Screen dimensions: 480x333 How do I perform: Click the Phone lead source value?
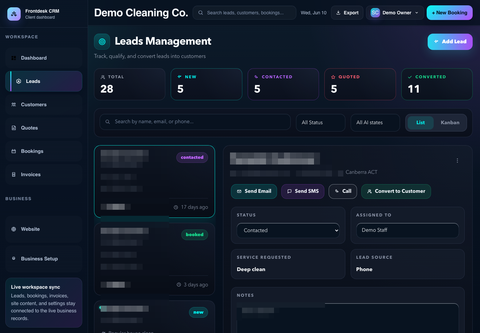click(x=364, y=269)
